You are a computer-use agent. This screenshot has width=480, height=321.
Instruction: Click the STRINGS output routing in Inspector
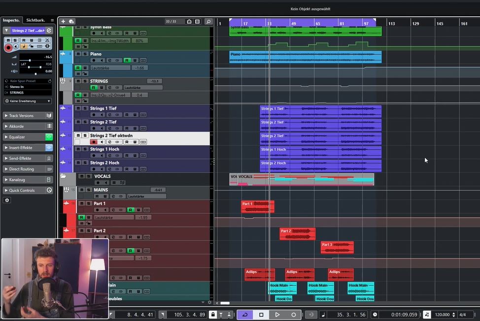coord(28,93)
